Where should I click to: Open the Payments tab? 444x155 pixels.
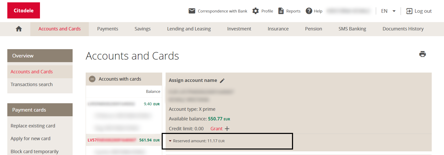pyautogui.click(x=108, y=29)
